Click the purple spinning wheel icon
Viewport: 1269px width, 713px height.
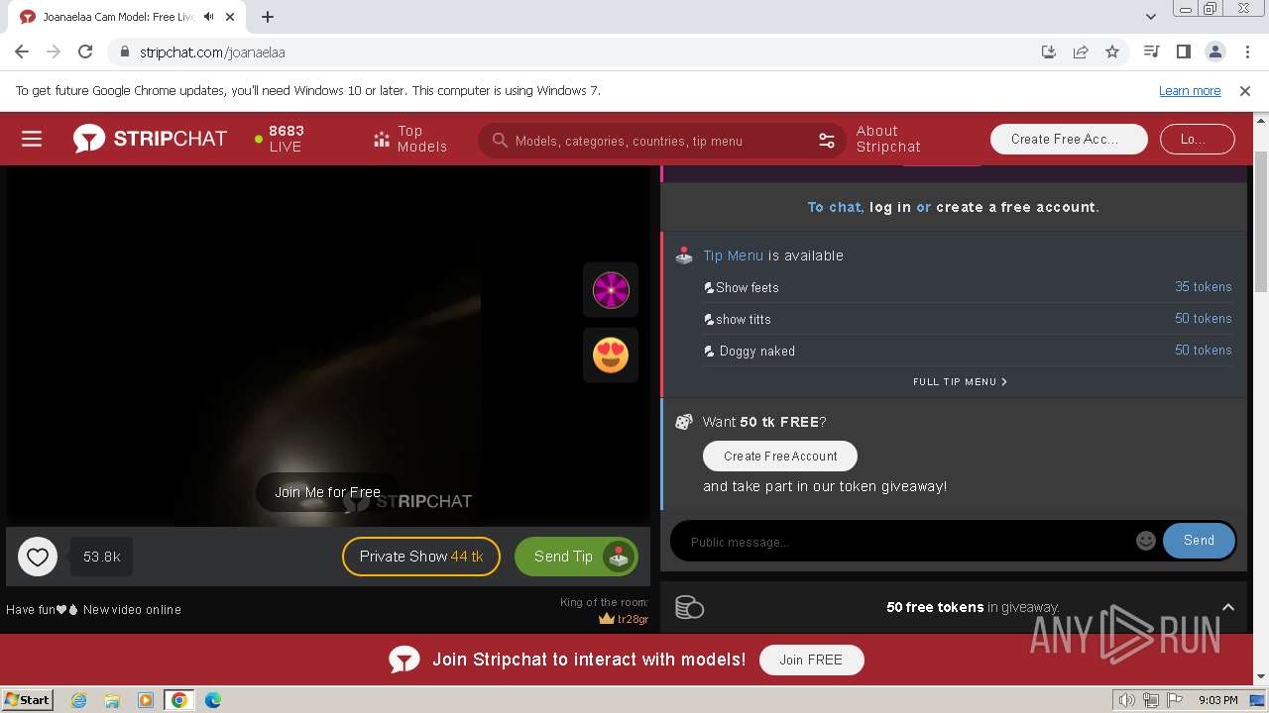(611, 290)
